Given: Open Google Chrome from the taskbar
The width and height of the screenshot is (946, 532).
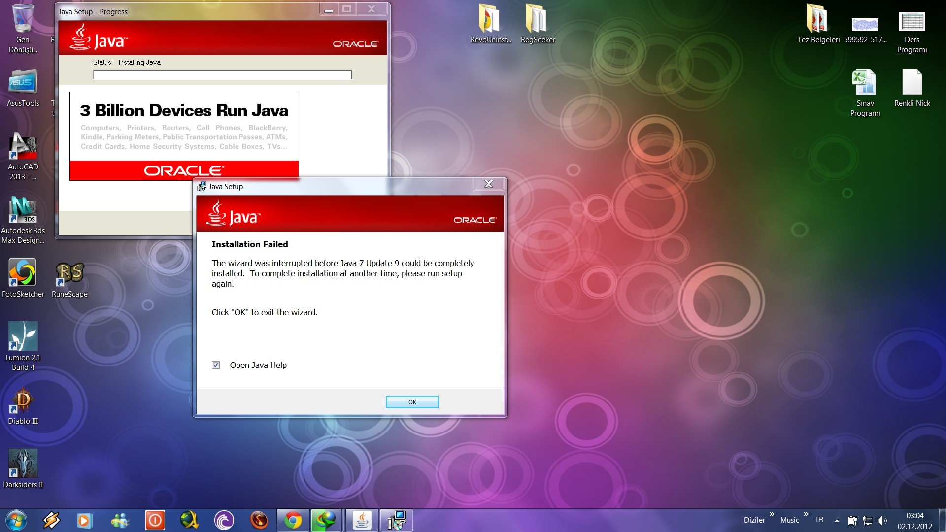Looking at the screenshot, I should pos(293,521).
